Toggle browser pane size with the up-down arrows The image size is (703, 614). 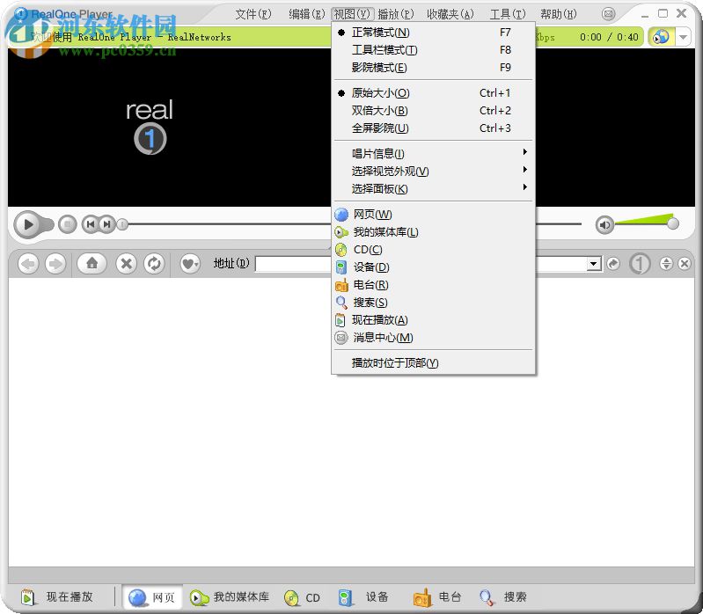tap(666, 264)
